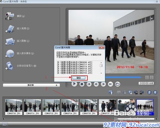Click the sort clips monitor icon
The height and width of the screenshot is (128, 160).
click(x=111, y=92)
